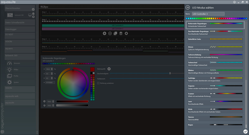The width and height of the screenshot is (249, 135).
Task: Click the Name field containing LED Controller 3
Action: 208,14
